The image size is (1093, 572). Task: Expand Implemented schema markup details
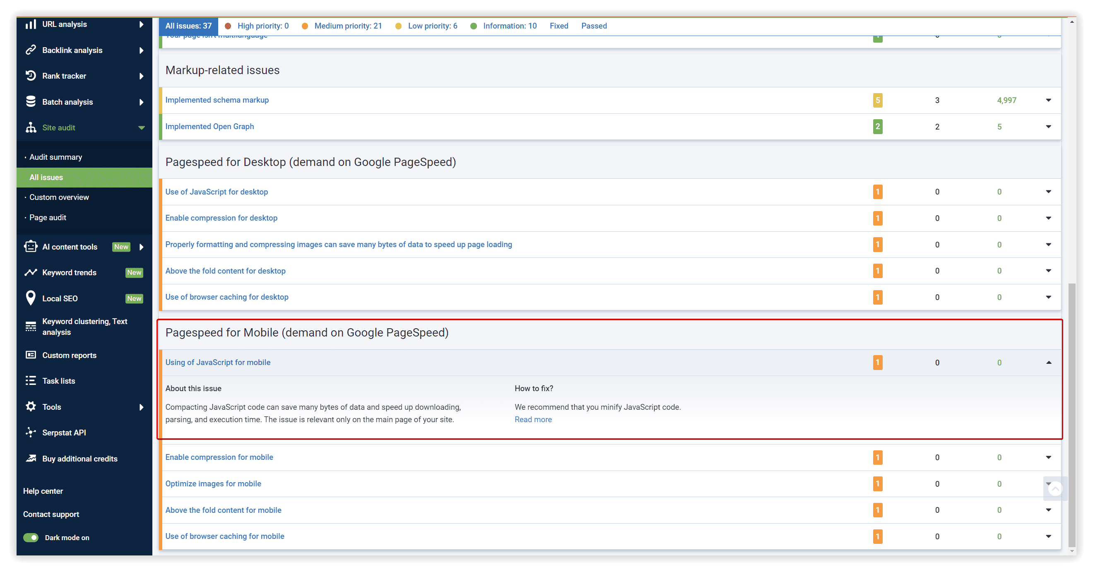coord(1048,100)
